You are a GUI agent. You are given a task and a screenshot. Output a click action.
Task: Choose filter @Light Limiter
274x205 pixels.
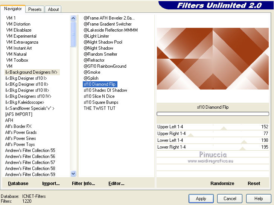(x=96, y=36)
